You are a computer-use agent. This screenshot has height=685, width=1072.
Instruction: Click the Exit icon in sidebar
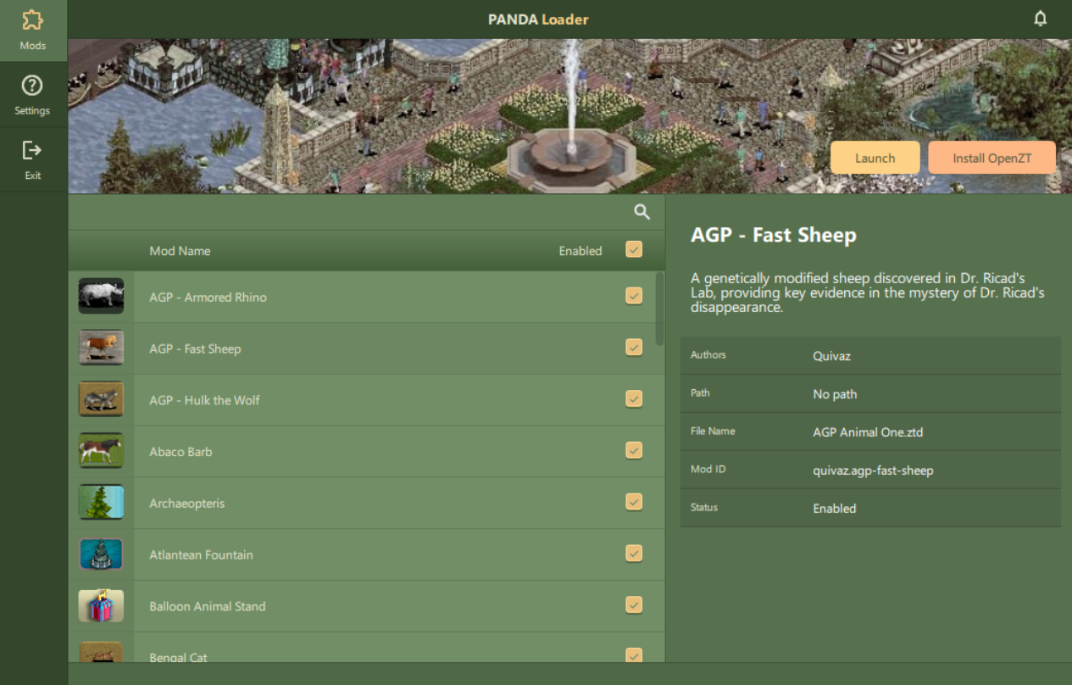(32, 152)
